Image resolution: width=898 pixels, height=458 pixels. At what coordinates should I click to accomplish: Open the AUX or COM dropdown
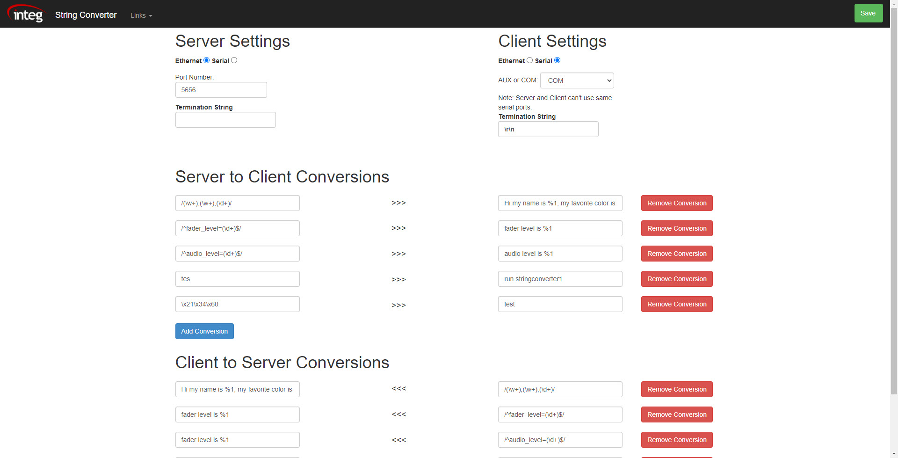click(x=577, y=80)
